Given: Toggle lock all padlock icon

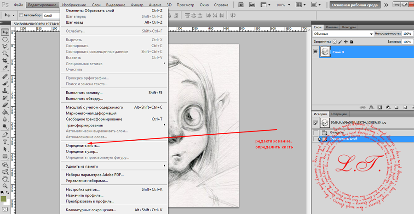Looking at the screenshot, I should pos(351,42).
